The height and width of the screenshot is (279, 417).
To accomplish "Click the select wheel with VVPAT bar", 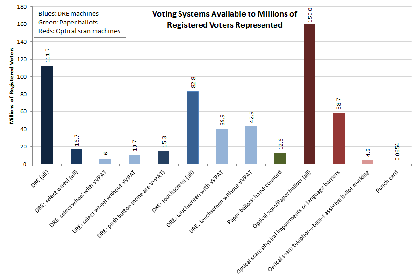I will pos(105,161).
